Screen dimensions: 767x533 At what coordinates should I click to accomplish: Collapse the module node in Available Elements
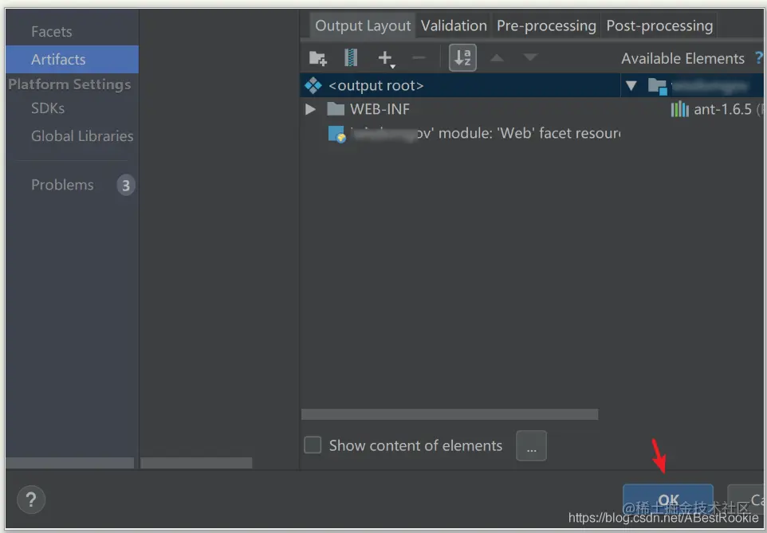coord(631,86)
